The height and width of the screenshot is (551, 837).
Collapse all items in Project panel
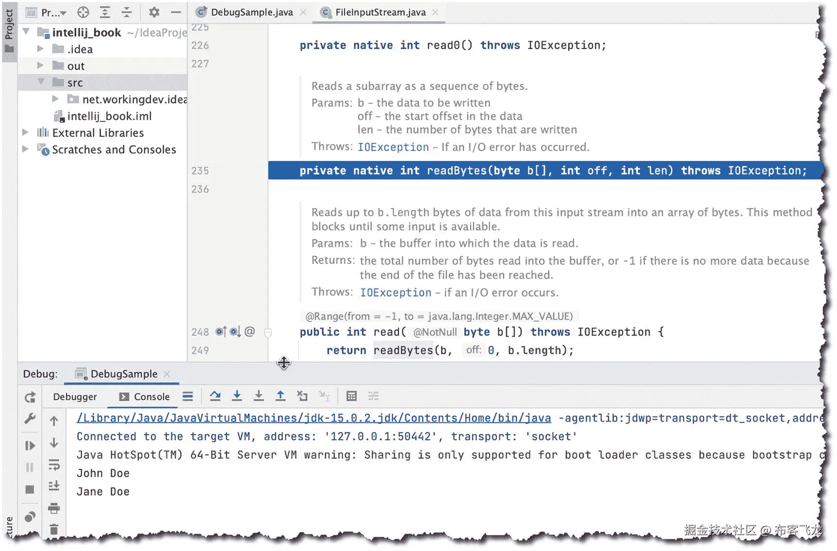click(x=126, y=12)
